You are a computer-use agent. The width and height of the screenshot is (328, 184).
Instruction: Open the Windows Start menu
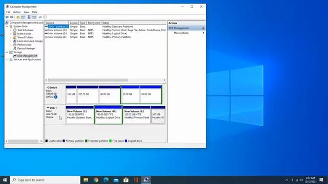(5, 180)
